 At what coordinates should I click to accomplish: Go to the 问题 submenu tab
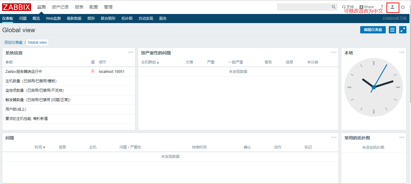coord(23,19)
